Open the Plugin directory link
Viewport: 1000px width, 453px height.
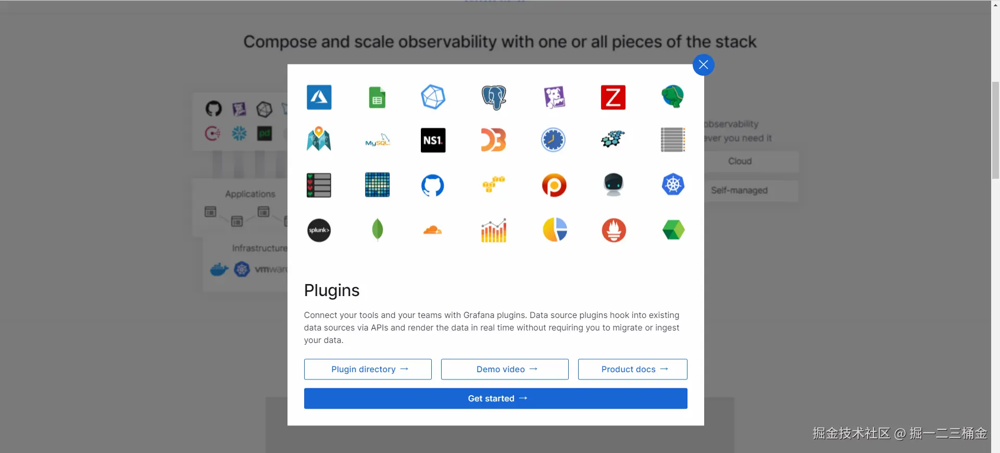368,369
